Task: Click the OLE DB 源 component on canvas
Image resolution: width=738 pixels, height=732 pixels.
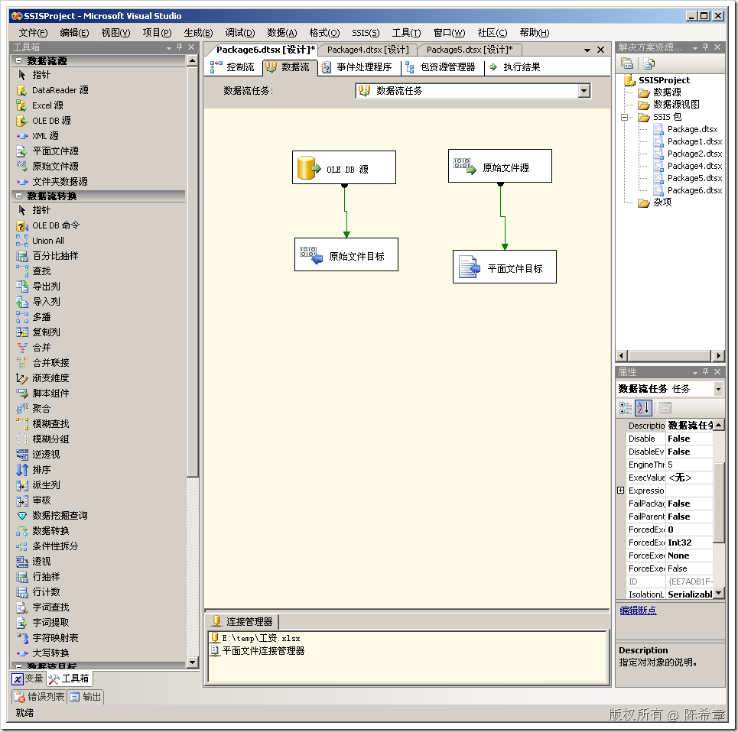Action: [344, 168]
